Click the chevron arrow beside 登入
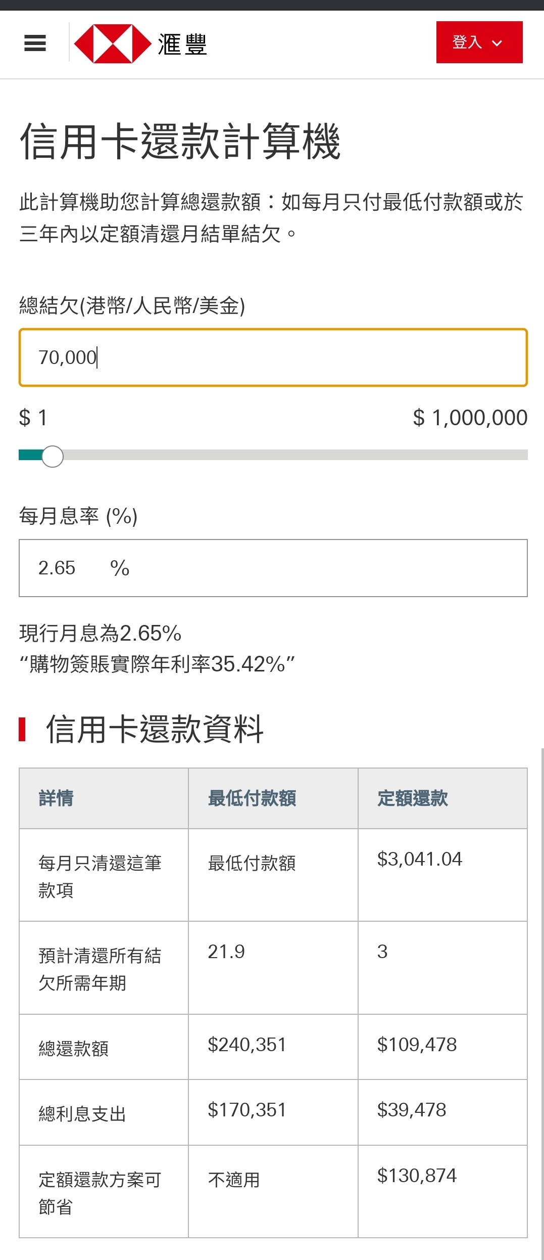The width and height of the screenshot is (544, 1260). (x=497, y=43)
